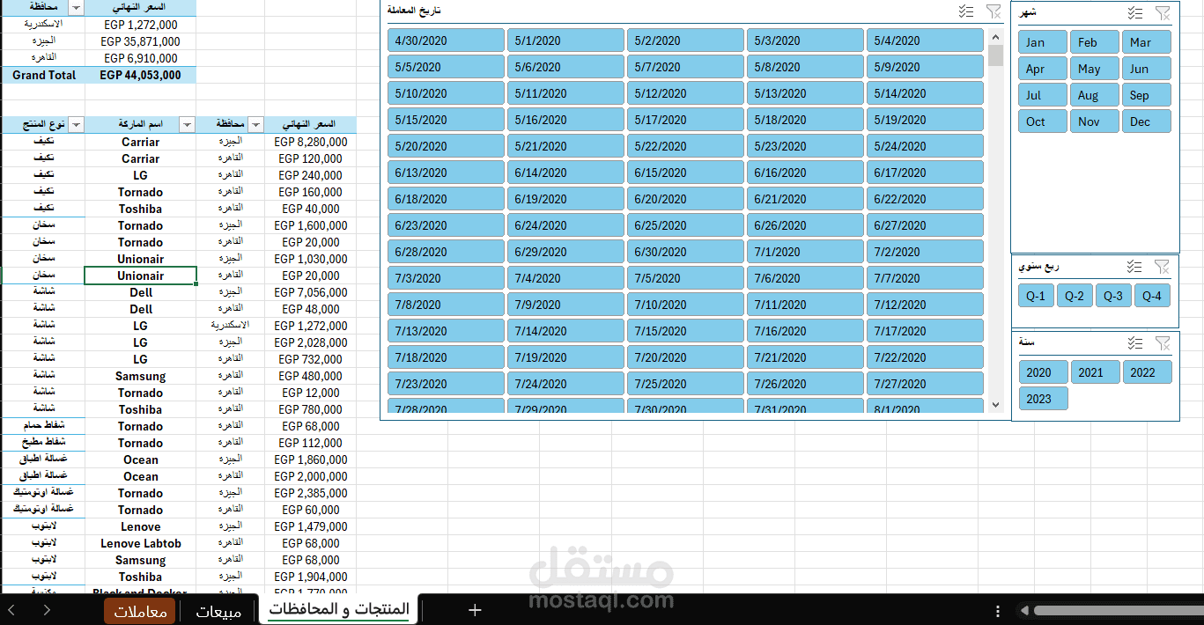
Task: Filter by year 2020
Action: click(x=1043, y=372)
